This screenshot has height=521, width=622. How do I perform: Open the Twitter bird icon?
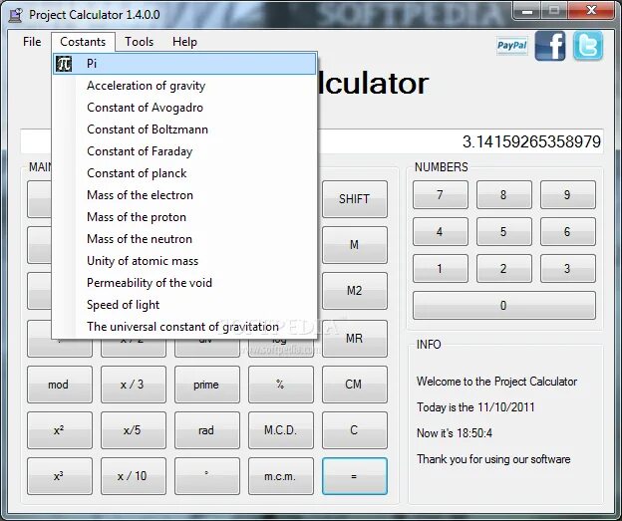pyautogui.click(x=588, y=46)
